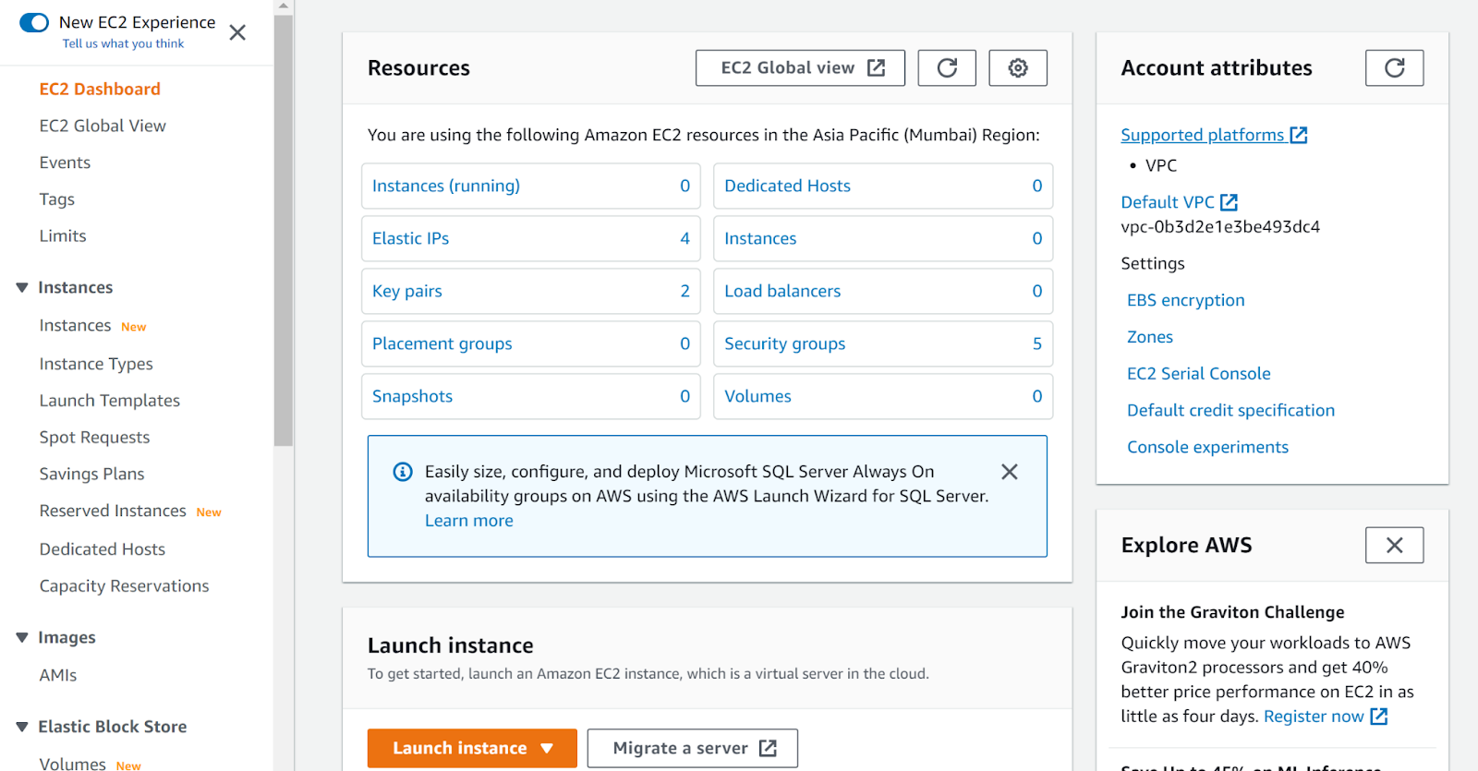Screen dimensions: 1478x771
Task: Toggle the New EC2 Experience switch
Action: pos(34,23)
